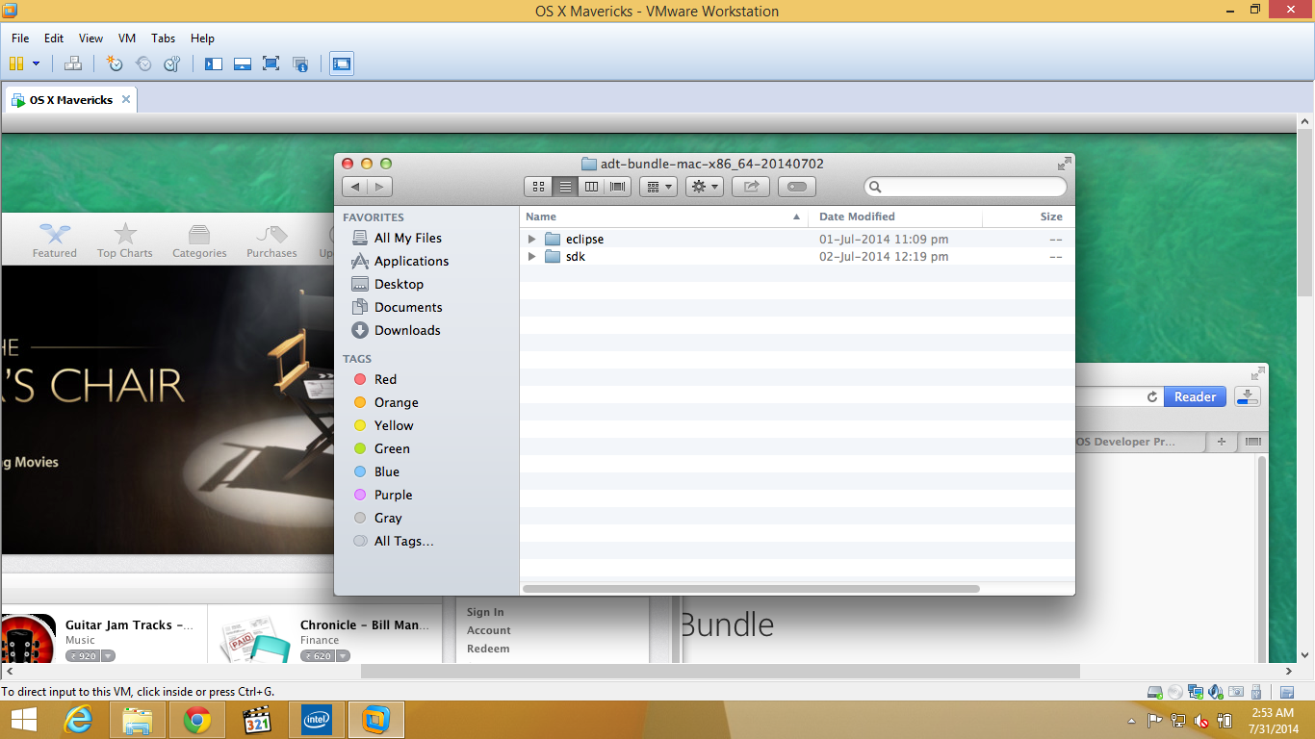Open Categories in App Store

pyautogui.click(x=199, y=240)
